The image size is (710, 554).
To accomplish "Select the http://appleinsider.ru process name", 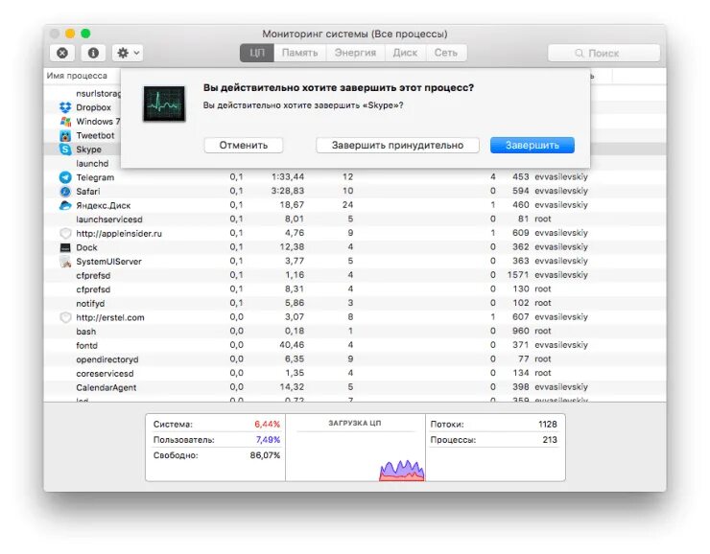I will (119, 233).
